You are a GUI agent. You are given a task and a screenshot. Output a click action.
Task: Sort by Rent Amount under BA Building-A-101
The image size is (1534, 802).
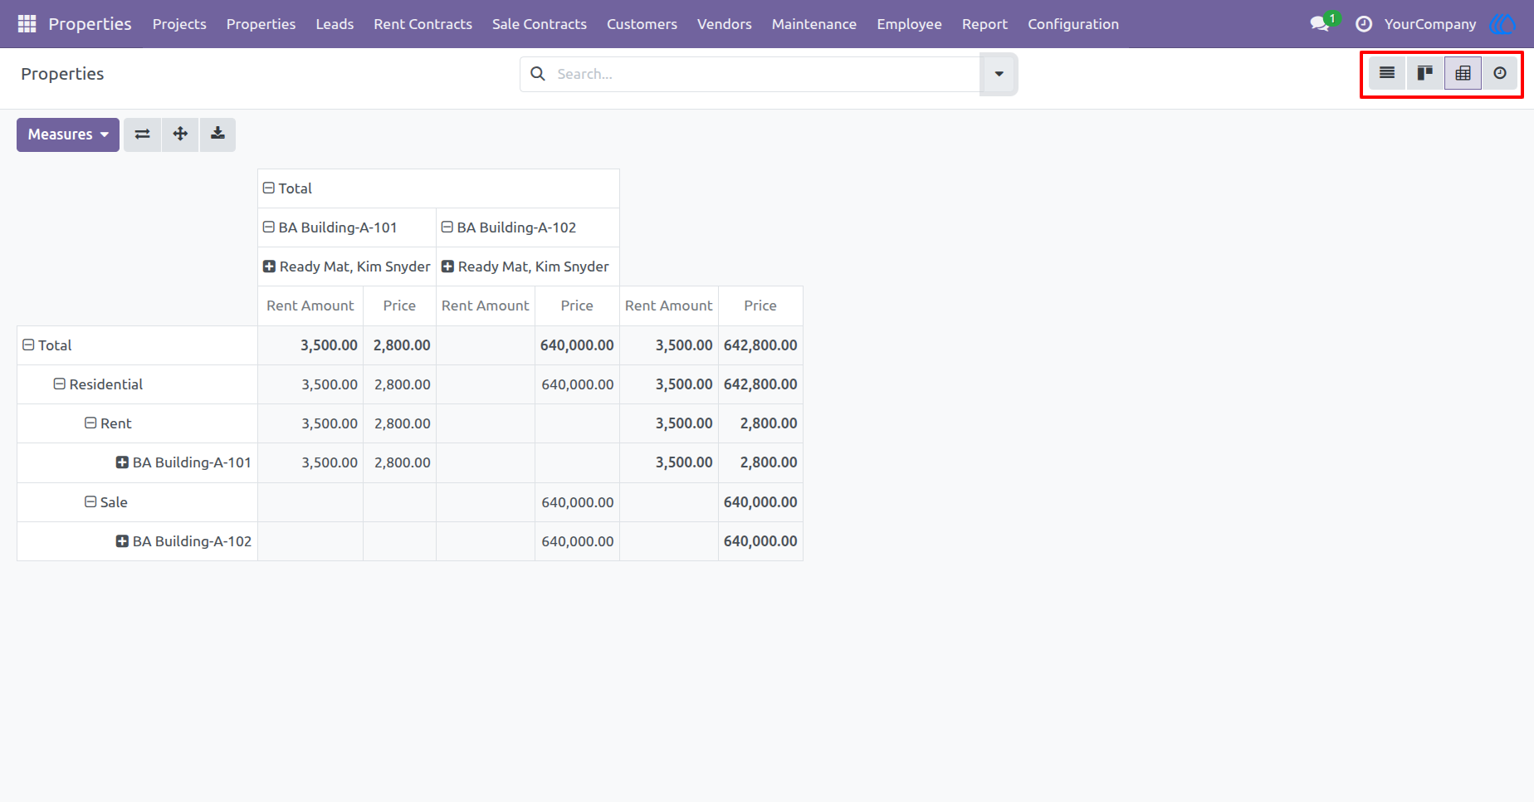click(310, 306)
